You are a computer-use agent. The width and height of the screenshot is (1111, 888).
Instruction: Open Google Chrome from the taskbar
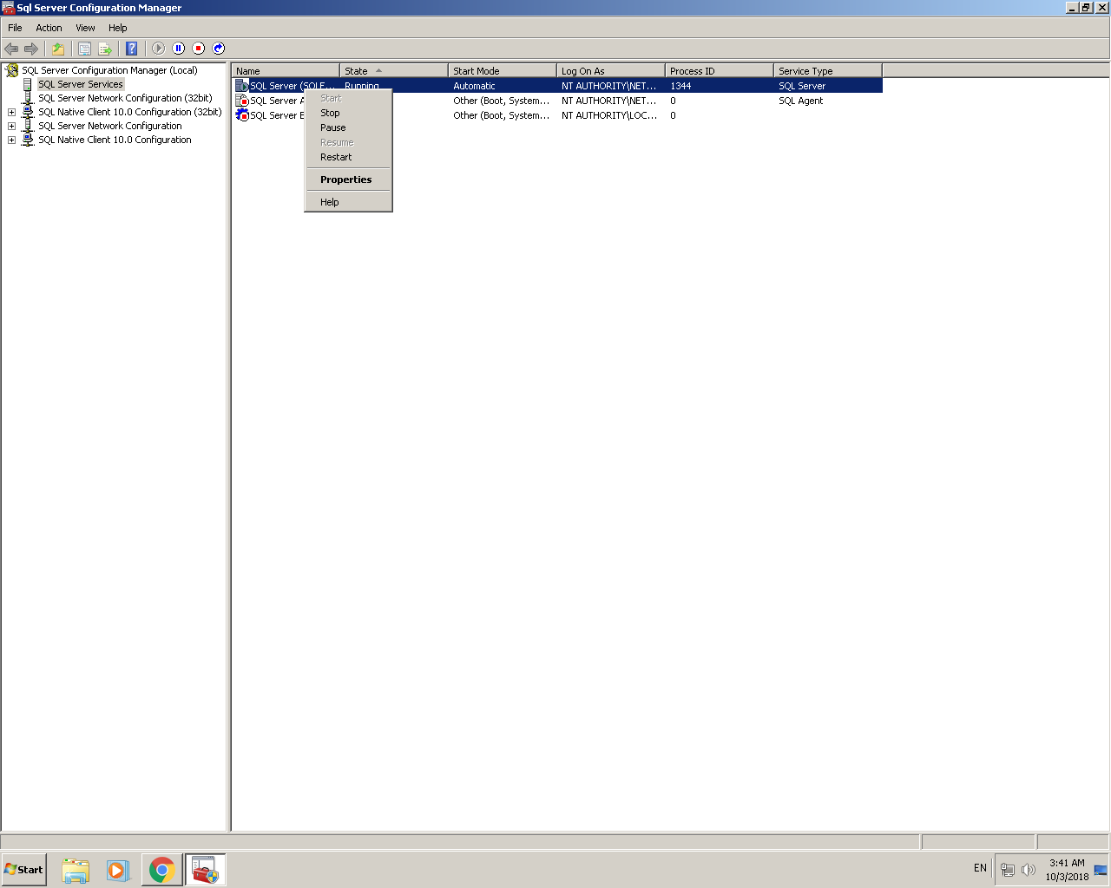pos(161,870)
